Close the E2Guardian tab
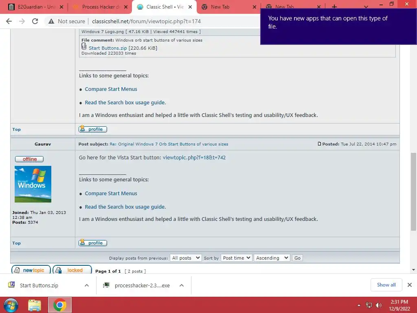Image resolution: width=417 pixels, height=313 pixels. coord(61,7)
